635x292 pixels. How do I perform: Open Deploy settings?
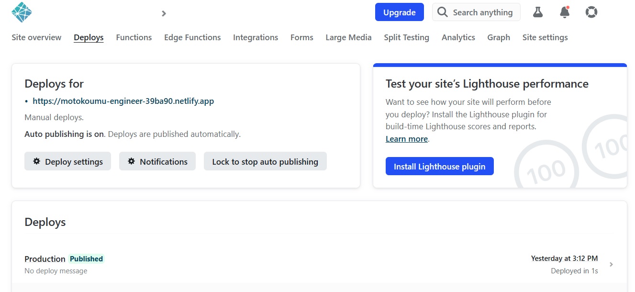tap(67, 162)
